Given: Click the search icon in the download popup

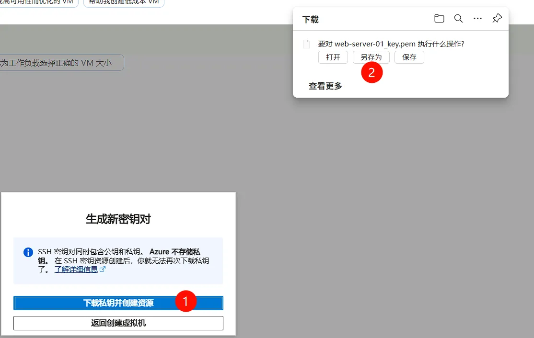Looking at the screenshot, I should [x=458, y=18].
